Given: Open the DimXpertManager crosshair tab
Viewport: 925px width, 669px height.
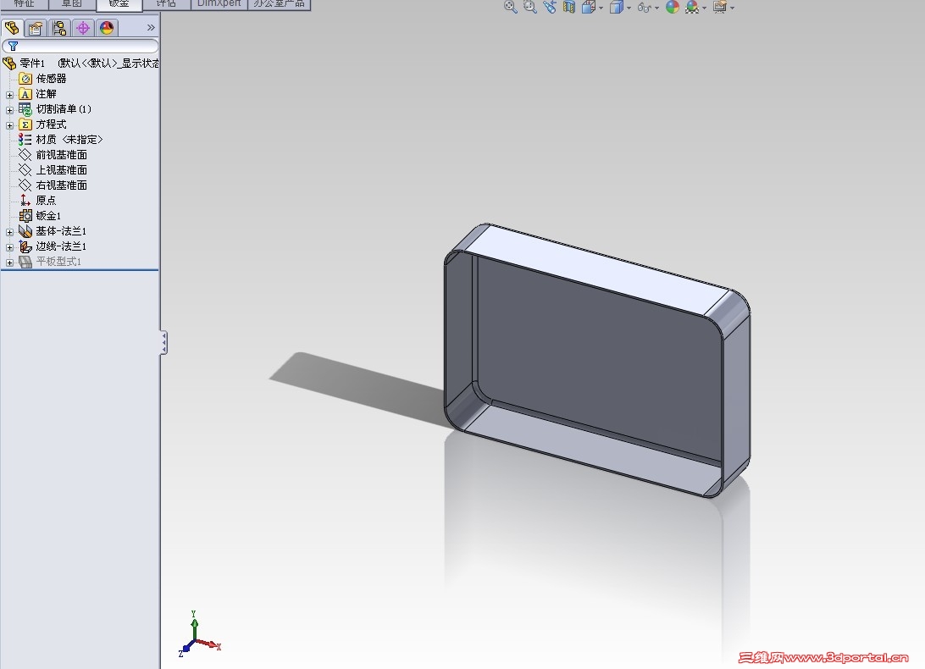Looking at the screenshot, I should tap(83, 28).
